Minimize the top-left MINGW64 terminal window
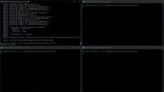The width and height of the screenshot is (164, 92). click(x=69, y=2)
